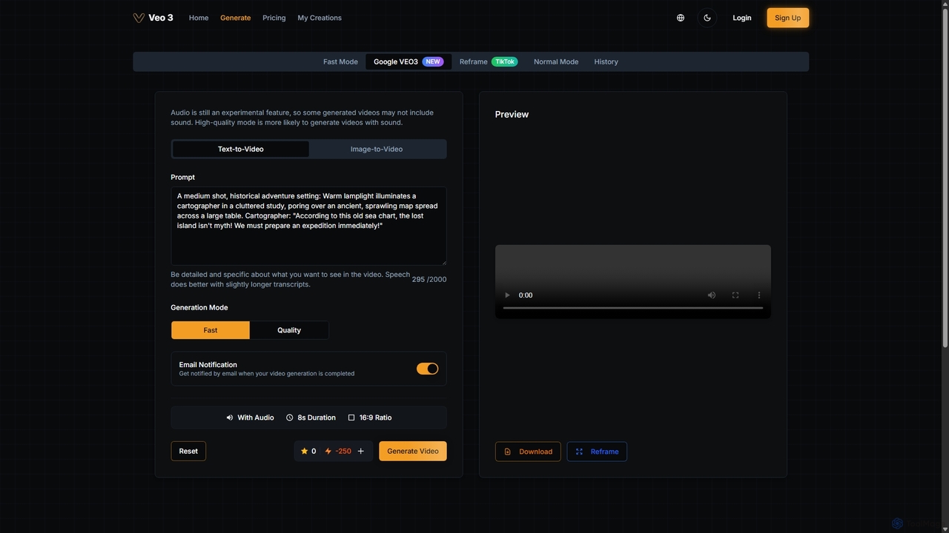This screenshot has height=533, width=949.
Task: Click the 295 /2000 character counter
Action: (429, 279)
